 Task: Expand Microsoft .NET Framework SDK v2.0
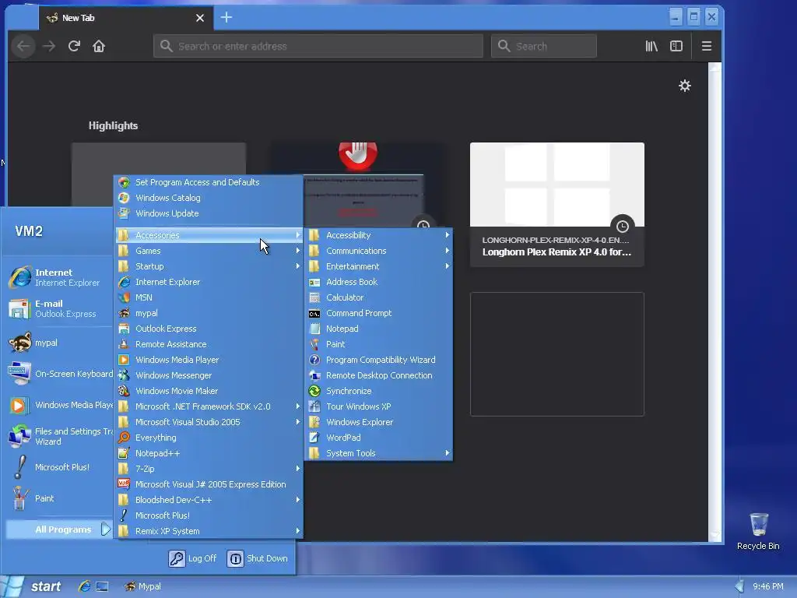pyautogui.click(x=209, y=406)
